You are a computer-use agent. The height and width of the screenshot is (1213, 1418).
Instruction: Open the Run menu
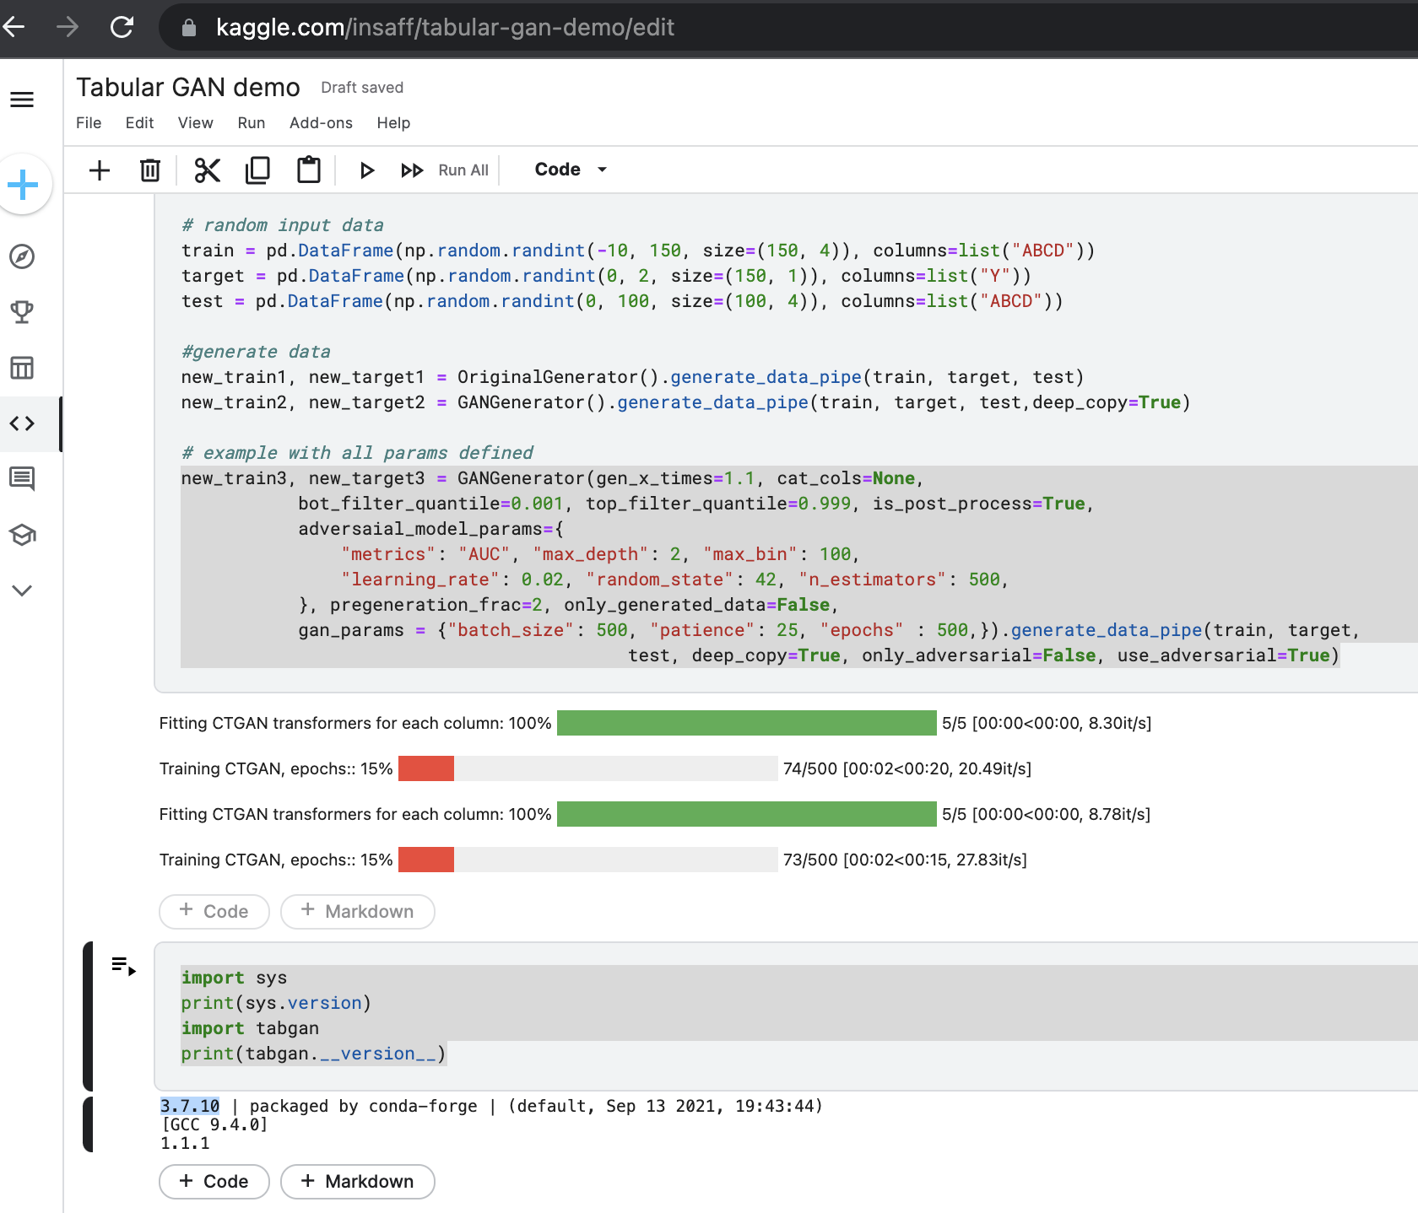coord(251,123)
